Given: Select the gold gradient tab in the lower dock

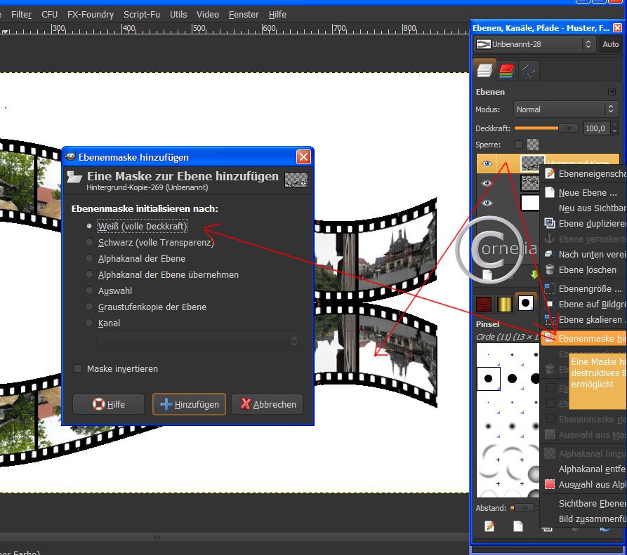Looking at the screenshot, I should point(503,302).
